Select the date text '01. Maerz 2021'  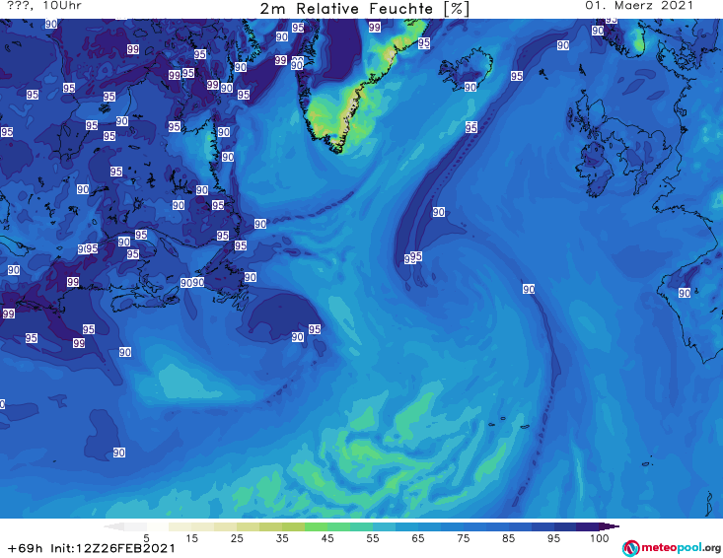[x=639, y=6]
